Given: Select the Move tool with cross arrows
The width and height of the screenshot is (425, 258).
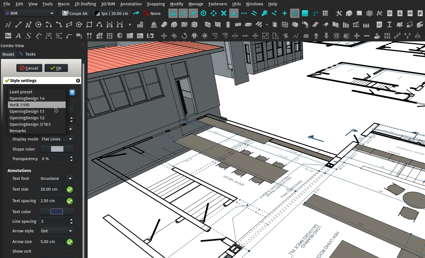Looking at the screenshot, I should [163, 36].
